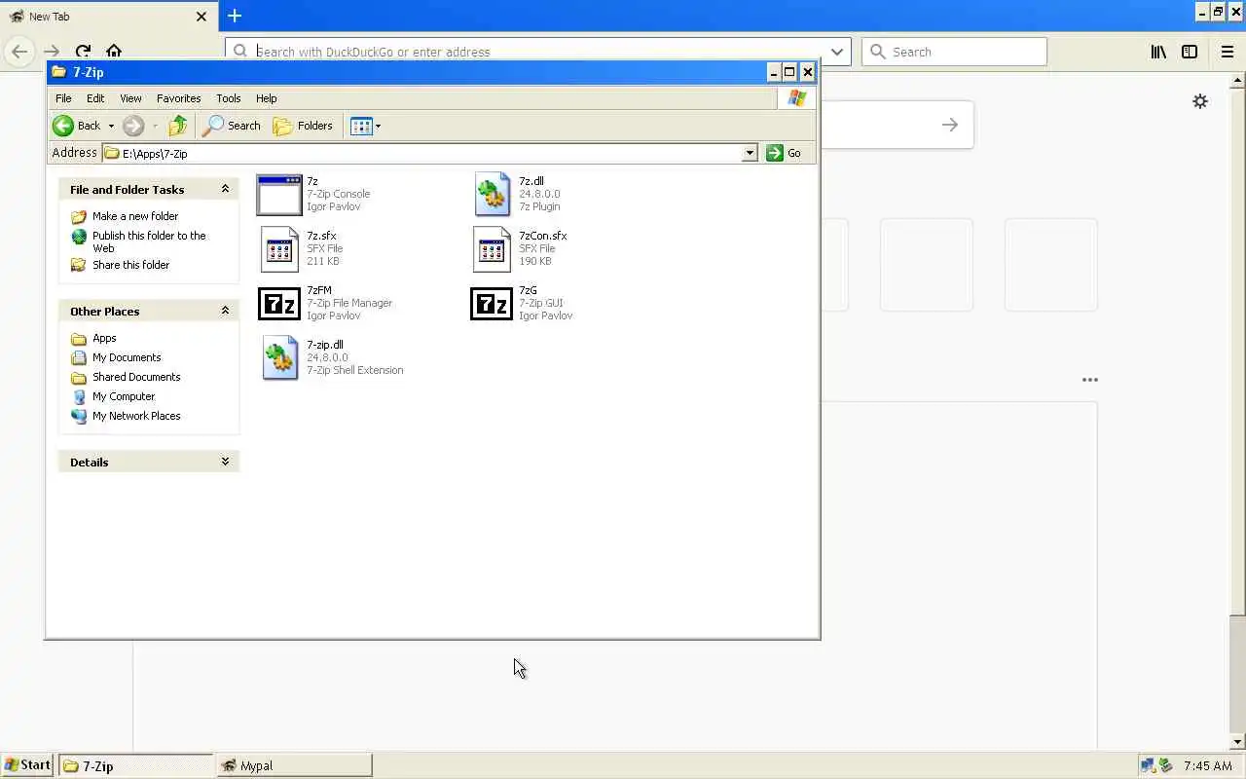
Task: Open the Apps folder link
Action: [x=104, y=338]
